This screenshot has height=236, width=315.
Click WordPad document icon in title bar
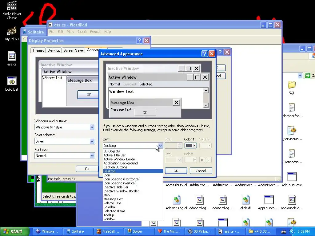point(50,25)
